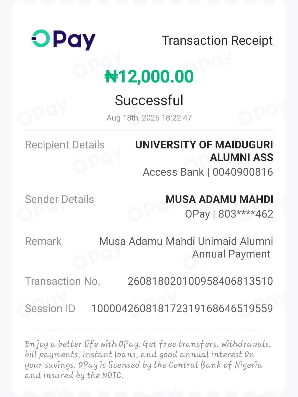This screenshot has height=397, width=298.
Task: Select the Transaction Receipt title
Action: [217, 41]
